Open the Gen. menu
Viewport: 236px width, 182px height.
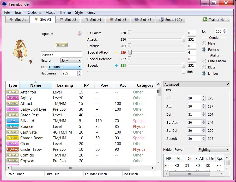click(91, 12)
